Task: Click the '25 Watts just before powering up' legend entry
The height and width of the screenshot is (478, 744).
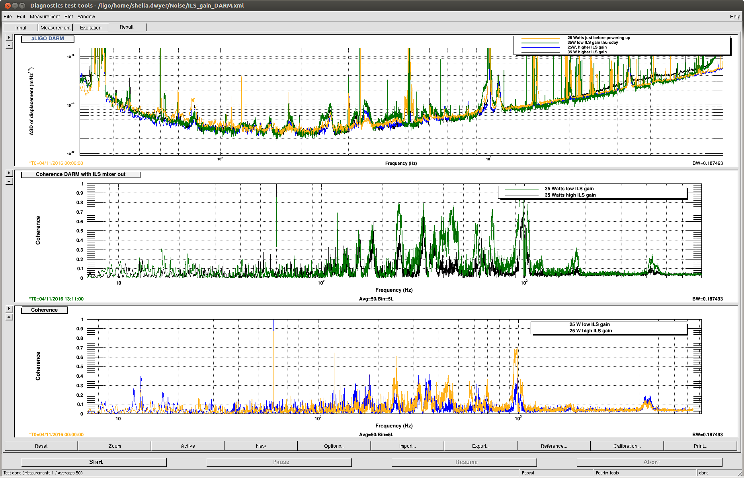Action: [x=599, y=38]
